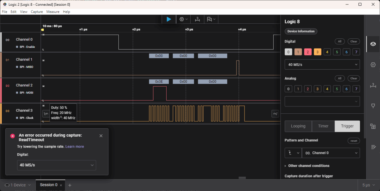Switch capture mode to Looping
Image resolution: width=380 pixels, height=191 pixels.
click(298, 126)
